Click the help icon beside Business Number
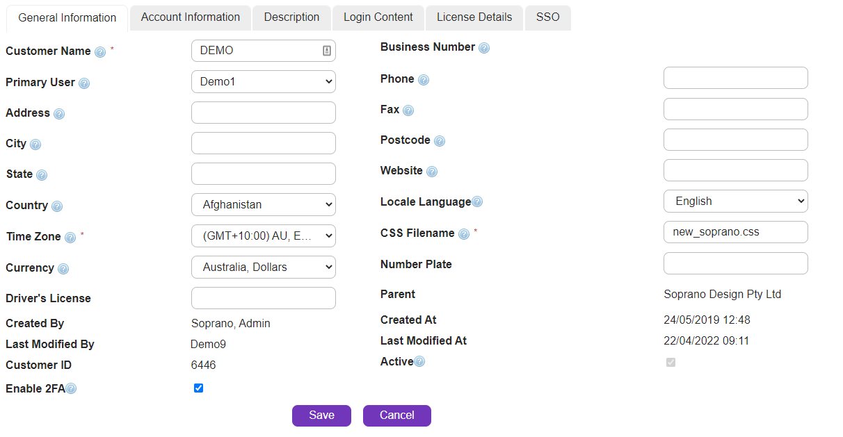Image resolution: width=843 pixels, height=437 pixels. pos(484,48)
